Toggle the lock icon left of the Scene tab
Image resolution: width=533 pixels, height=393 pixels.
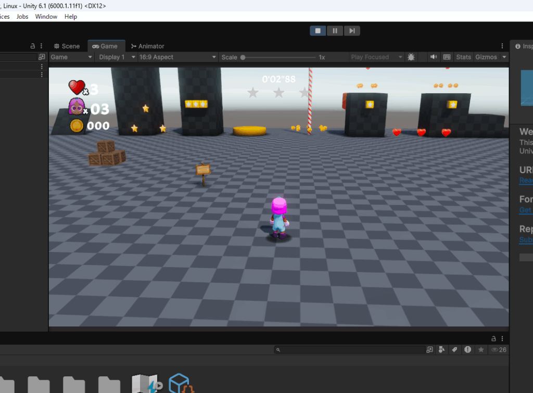tap(33, 46)
